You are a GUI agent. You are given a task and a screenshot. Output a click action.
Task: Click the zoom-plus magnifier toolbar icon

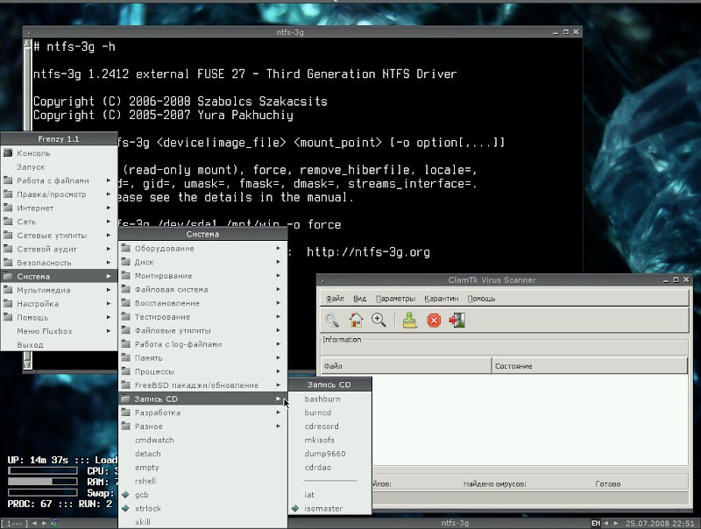click(x=379, y=321)
